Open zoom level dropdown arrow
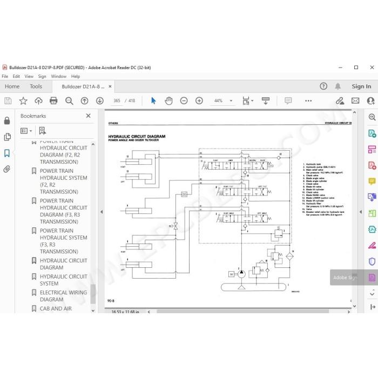The height and width of the screenshot is (378, 378). coord(231,100)
